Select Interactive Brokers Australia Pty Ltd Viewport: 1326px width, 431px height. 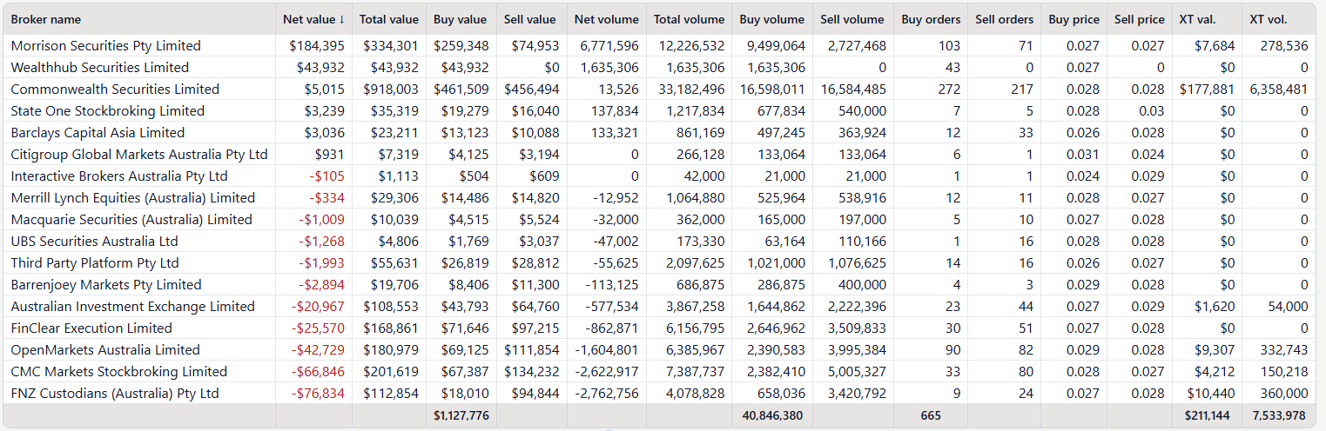point(119,176)
